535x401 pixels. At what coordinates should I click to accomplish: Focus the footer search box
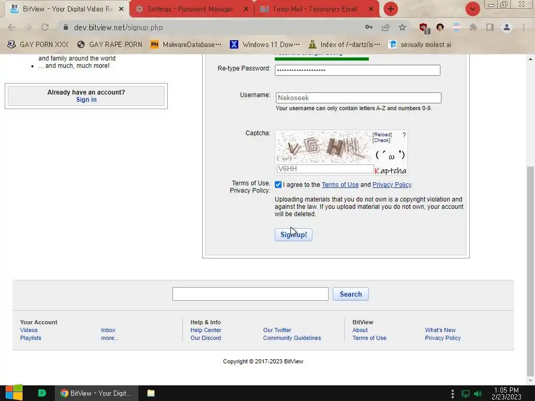point(250,294)
